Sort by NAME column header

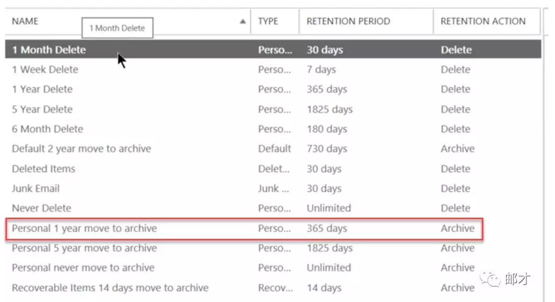coord(25,21)
